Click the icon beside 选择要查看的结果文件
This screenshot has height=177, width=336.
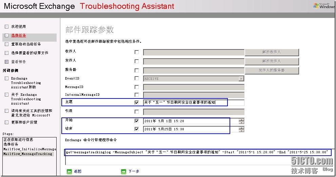click(x=6, y=53)
